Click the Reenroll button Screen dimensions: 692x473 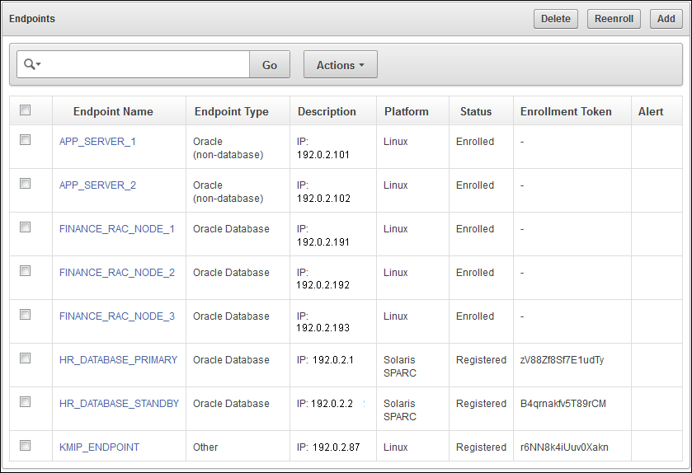(614, 19)
